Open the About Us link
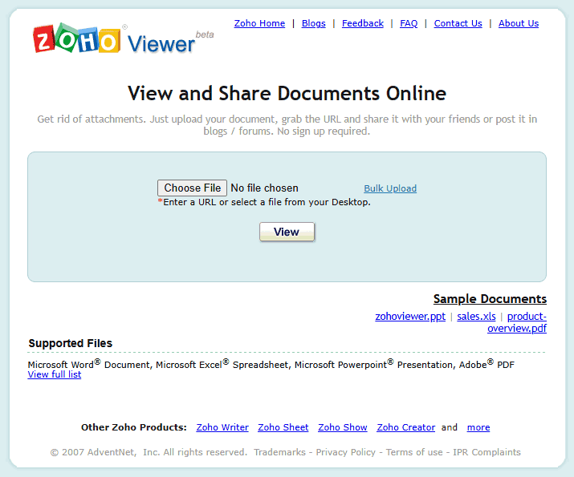 pyautogui.click(x=519, y=23)
